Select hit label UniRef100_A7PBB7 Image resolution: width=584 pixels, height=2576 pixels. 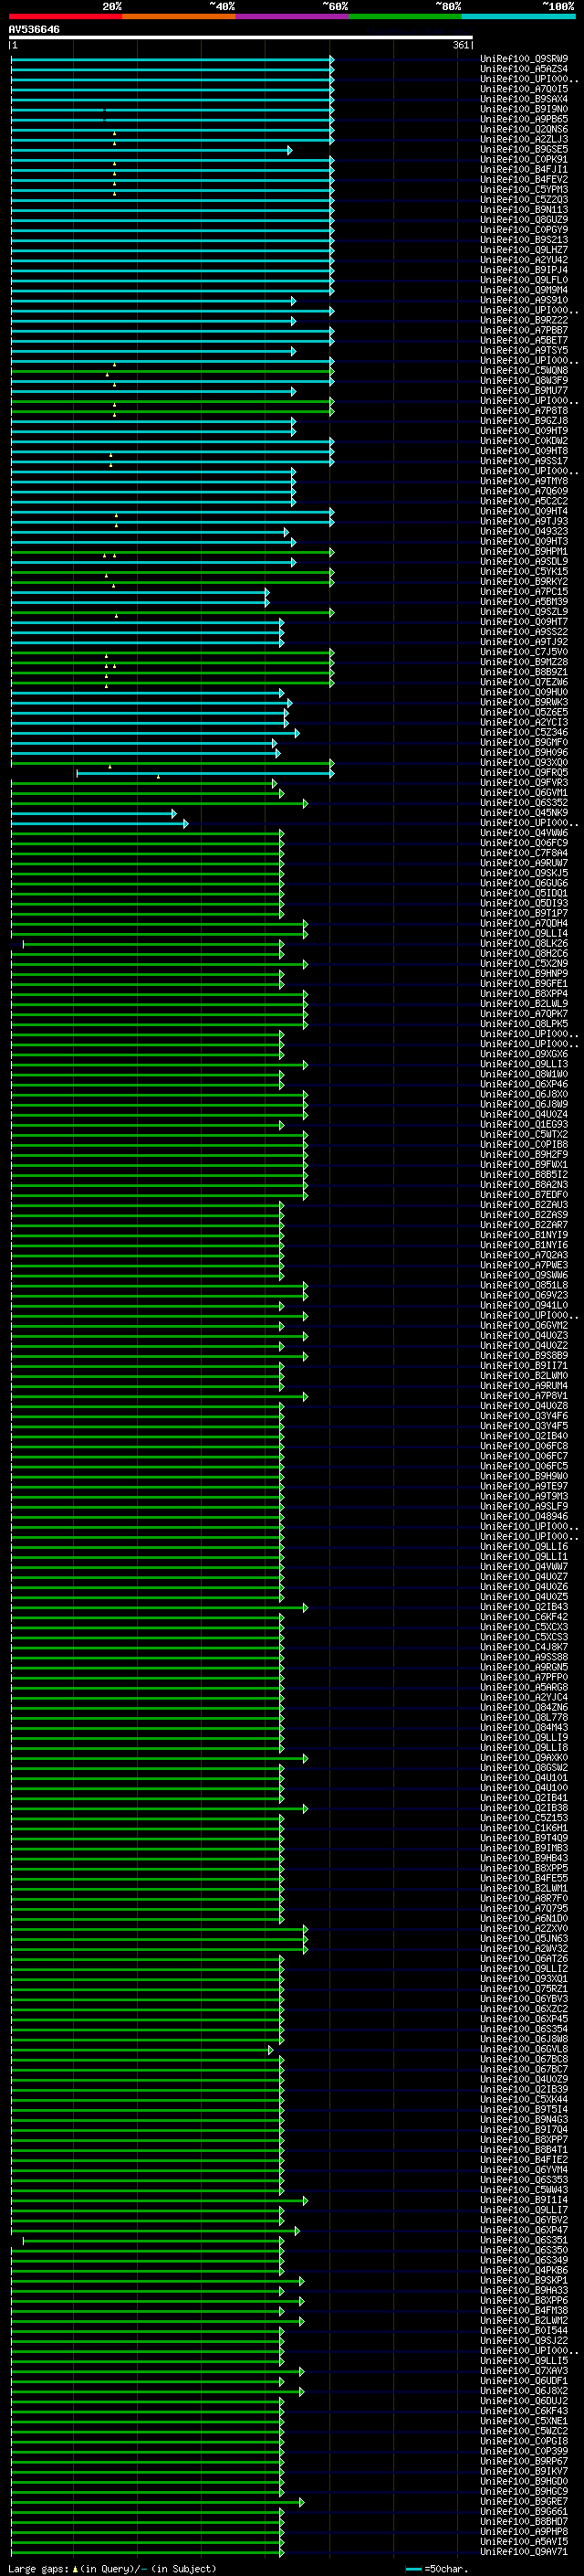coord(524,330)
